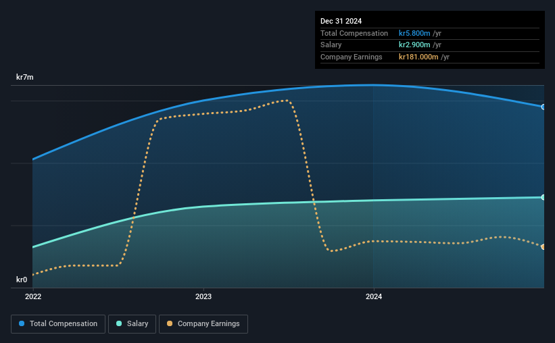Image resolution: width=555 pixels, height=343 pixels.
Task: Click the blue Total Compensation legend dot
Action: click(22, 323)
